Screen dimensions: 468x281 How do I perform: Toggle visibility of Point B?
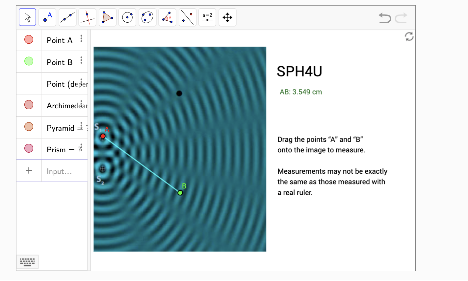tap(29, 61)
